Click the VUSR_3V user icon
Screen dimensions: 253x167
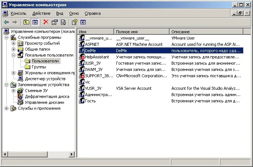[x=82, y=88]
